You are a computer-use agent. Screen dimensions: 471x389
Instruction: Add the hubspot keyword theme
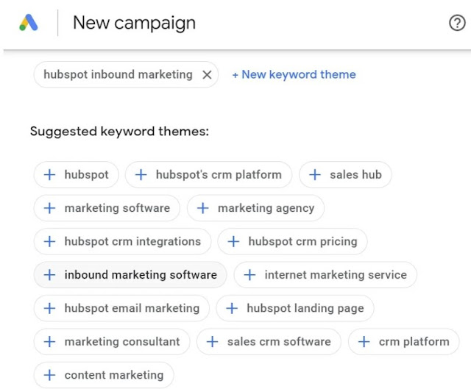(x=77, y=175)
